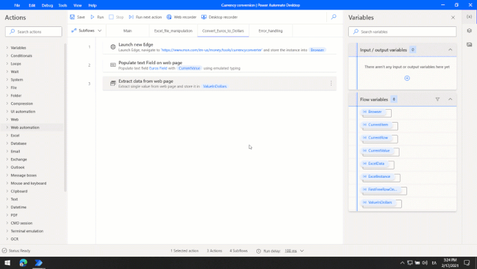Run the flow with Run button

tap(97, 17)
